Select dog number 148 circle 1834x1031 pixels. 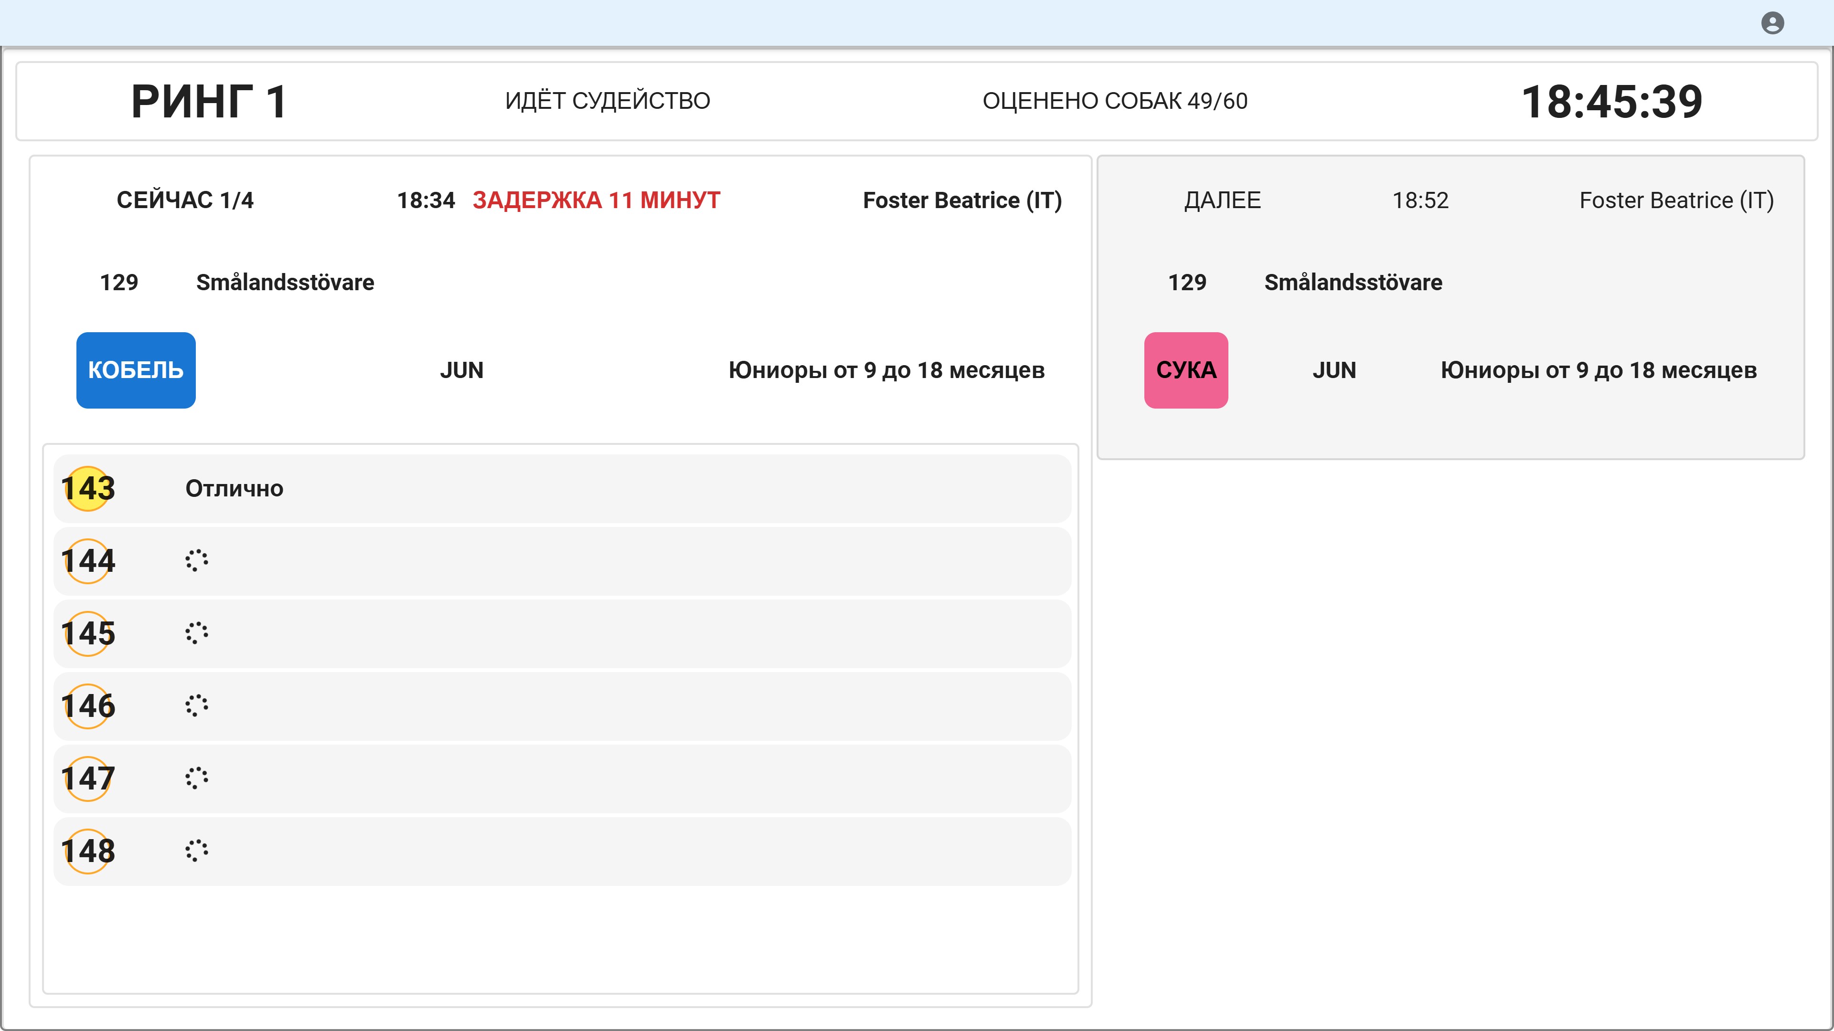click(x=87, y=852)
